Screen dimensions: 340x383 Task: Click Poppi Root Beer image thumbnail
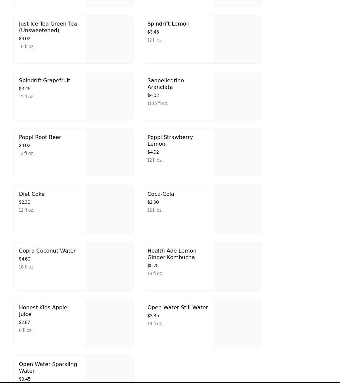click(109, 153)
